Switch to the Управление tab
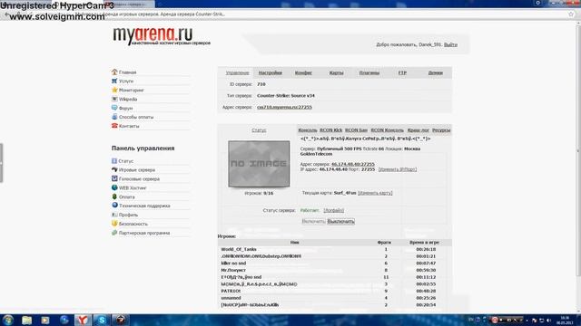 click(237, 72)
